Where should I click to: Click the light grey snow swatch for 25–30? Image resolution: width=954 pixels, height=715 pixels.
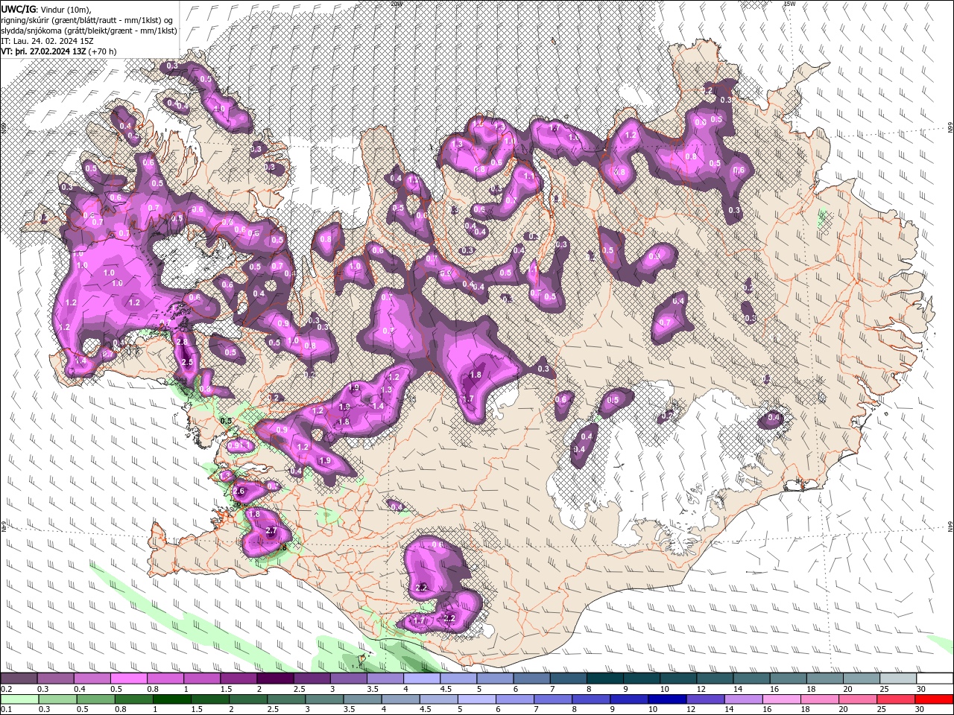pos(899,678)
